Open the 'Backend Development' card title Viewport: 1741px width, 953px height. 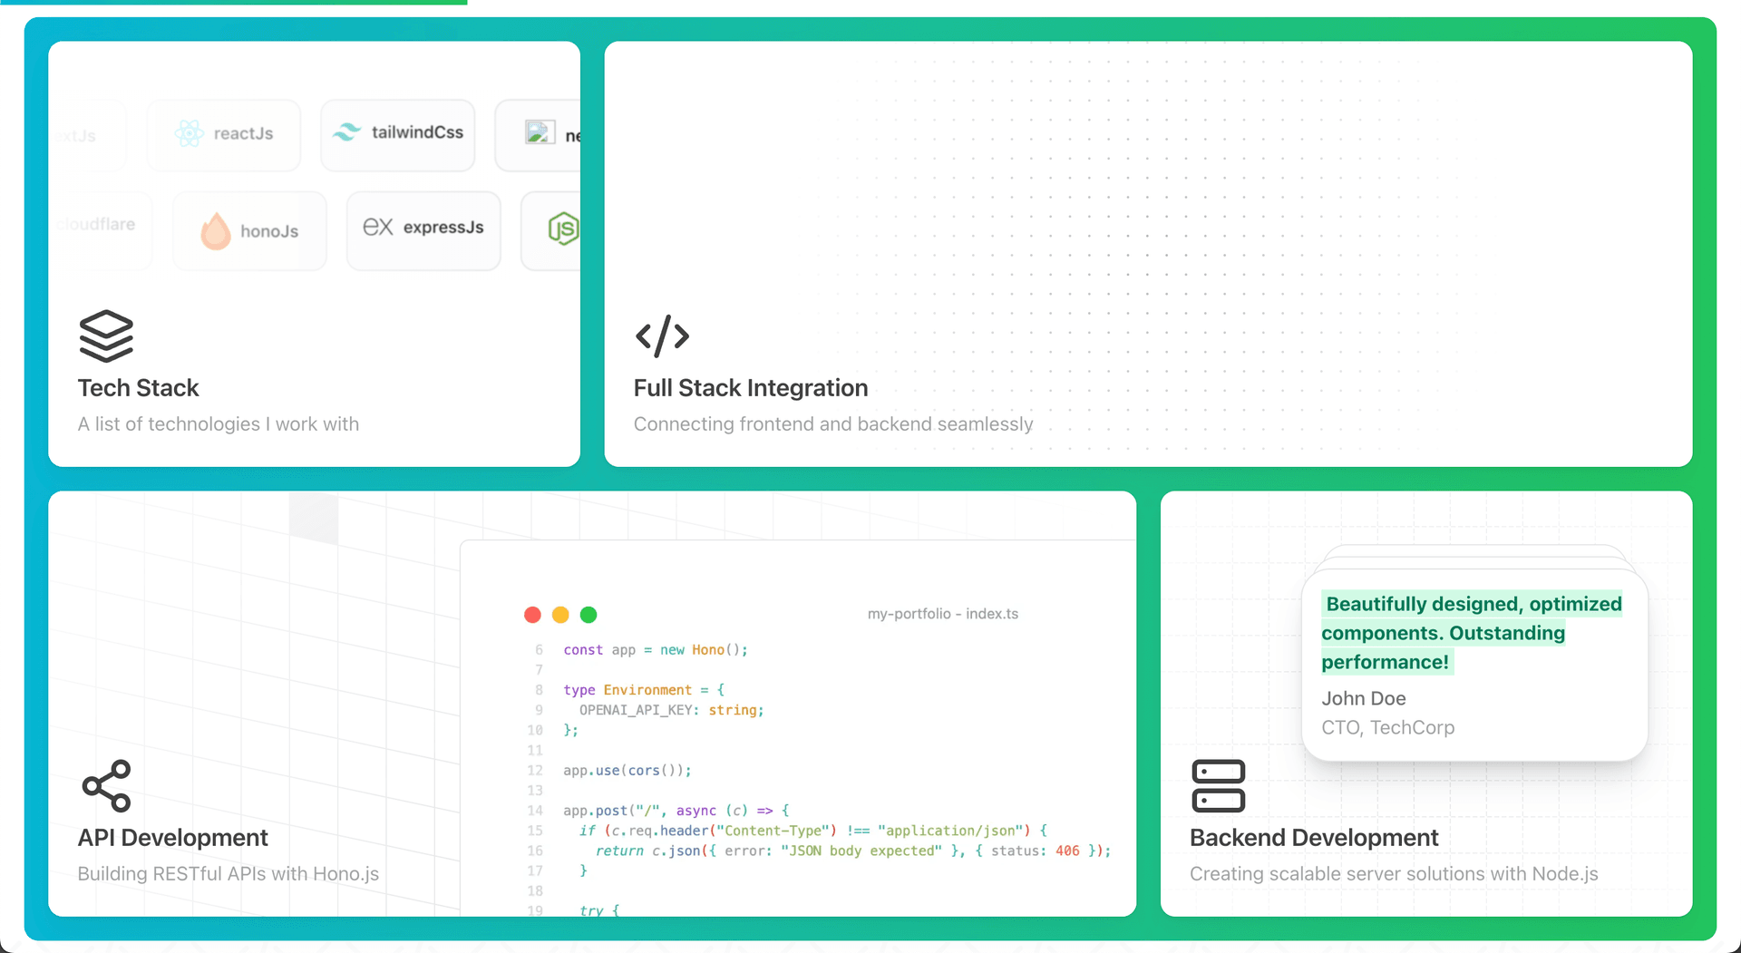[x=1313, y=838]
